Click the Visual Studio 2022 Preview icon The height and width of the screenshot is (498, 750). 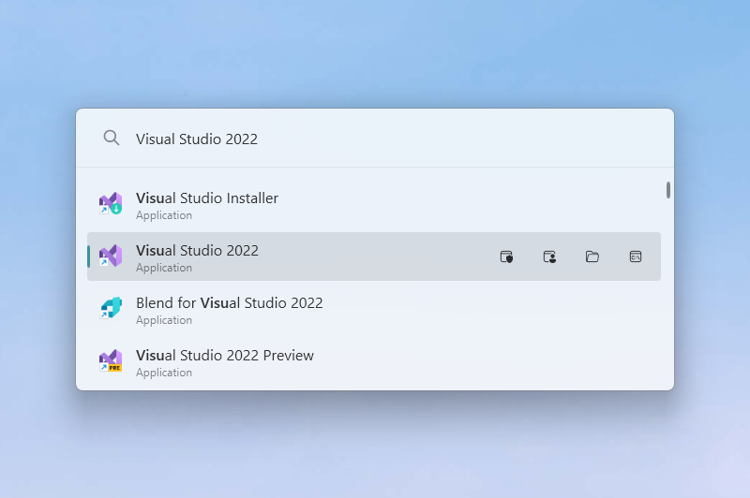(111, 361)
